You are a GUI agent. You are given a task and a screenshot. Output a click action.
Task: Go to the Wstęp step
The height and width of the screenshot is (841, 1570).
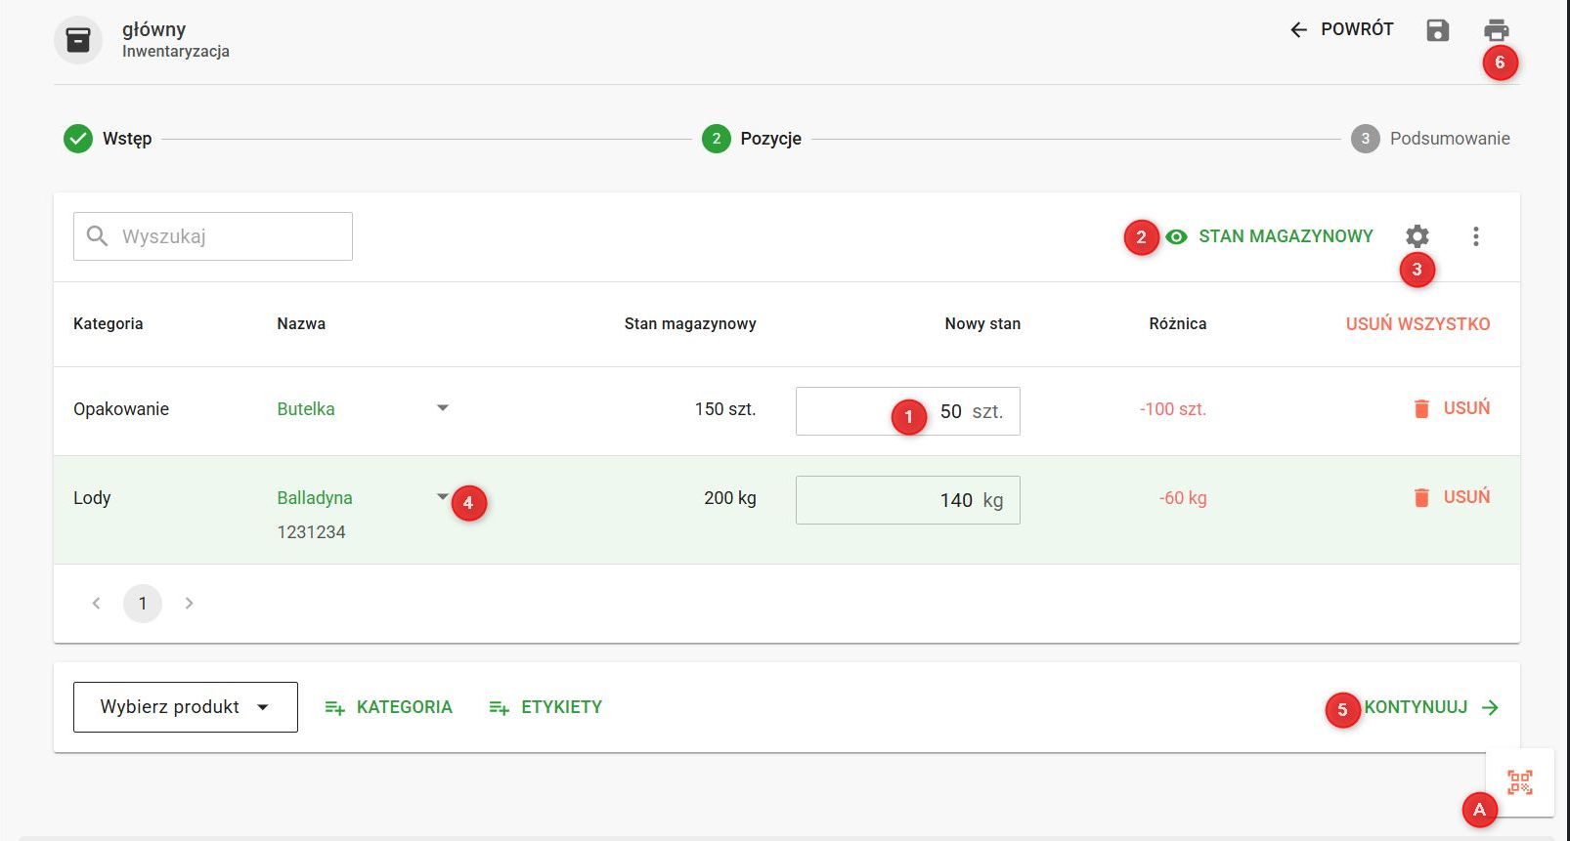click(108, 139)
